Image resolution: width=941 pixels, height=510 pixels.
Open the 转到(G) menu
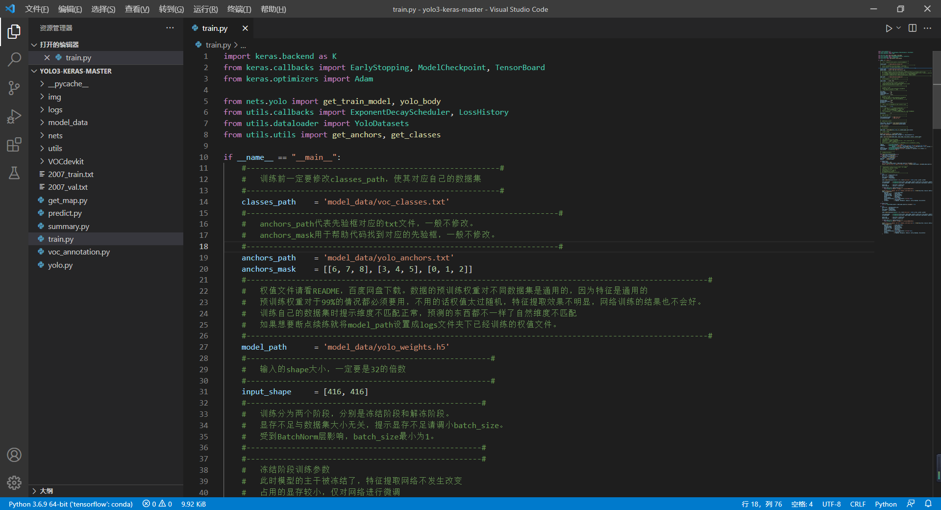(x=171, y=9)
